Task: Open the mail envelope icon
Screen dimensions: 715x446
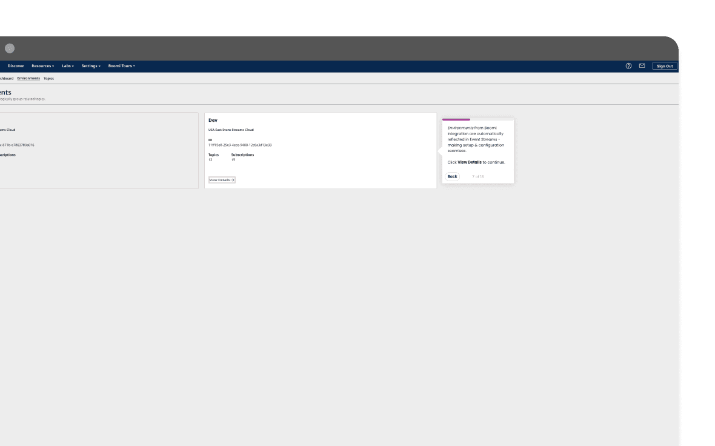Action: tap(642, 65)
